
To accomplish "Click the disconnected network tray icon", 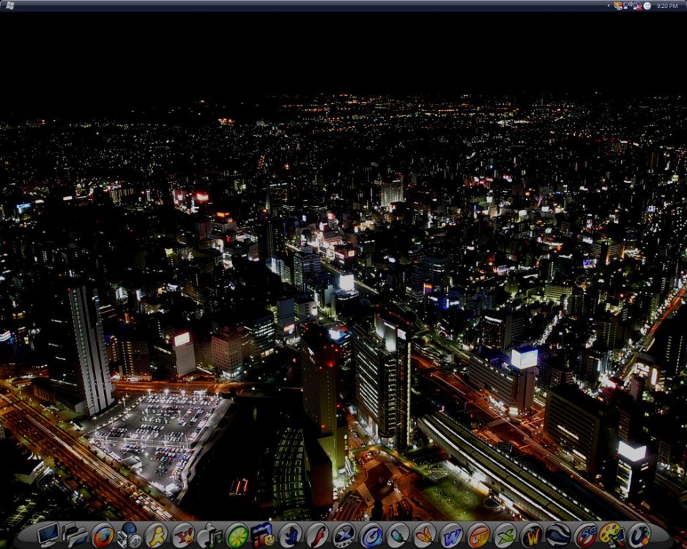I will (637, 6).
